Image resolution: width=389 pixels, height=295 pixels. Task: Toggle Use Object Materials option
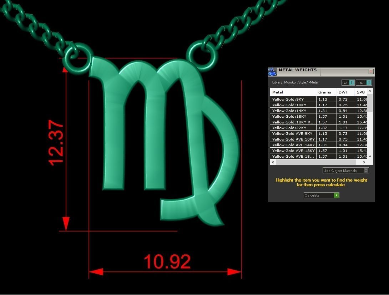tap(345, 171)
